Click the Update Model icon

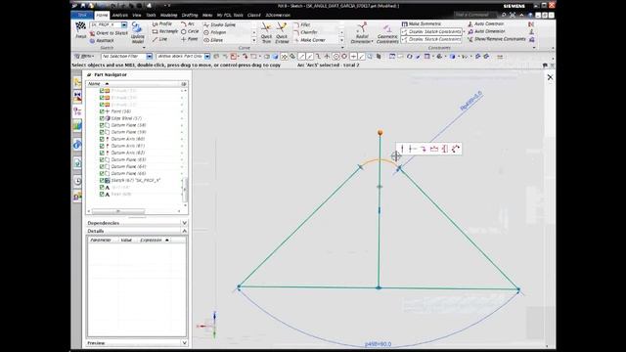click(x=137, y=27)
